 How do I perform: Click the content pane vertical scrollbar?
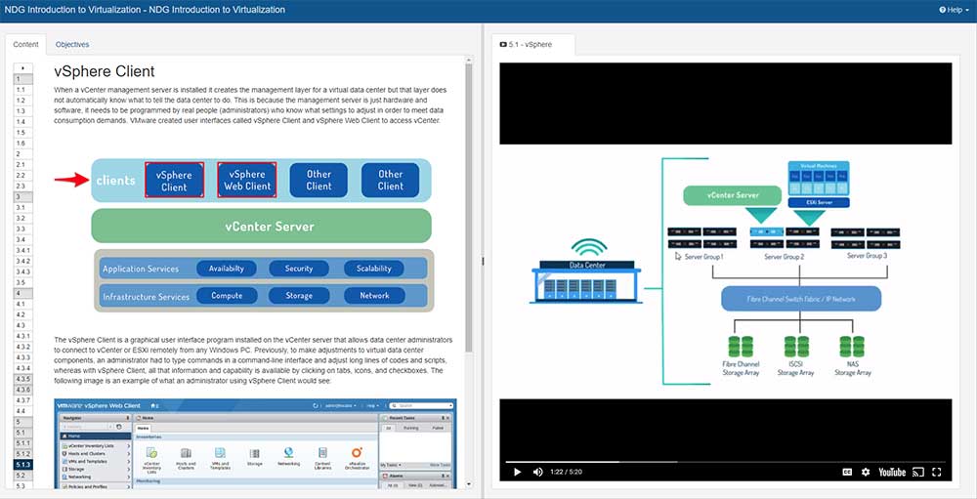(x=469, y=207)
